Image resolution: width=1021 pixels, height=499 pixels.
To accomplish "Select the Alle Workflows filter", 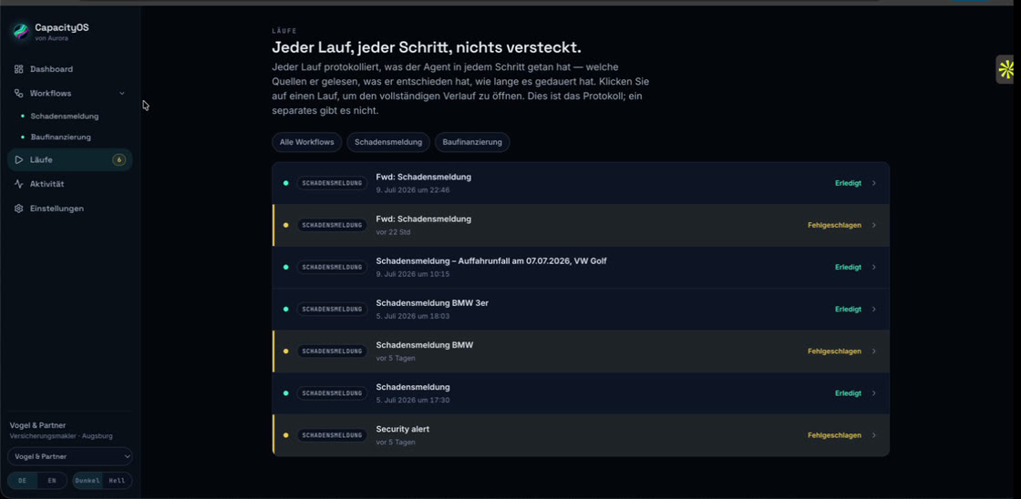I will [x=306, y=142].
